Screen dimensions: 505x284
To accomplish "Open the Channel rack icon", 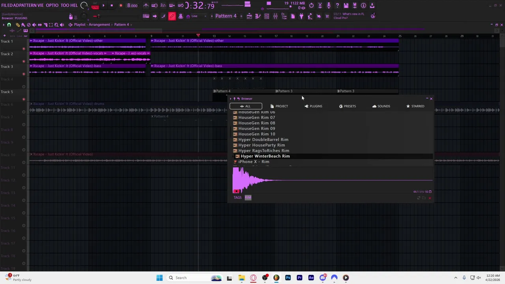I will [x=267, y=16].
